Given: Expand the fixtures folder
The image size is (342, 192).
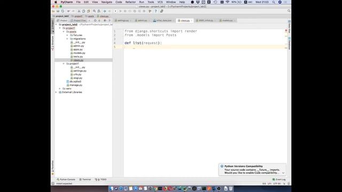Looking at the screenshot, I should 67,35.
